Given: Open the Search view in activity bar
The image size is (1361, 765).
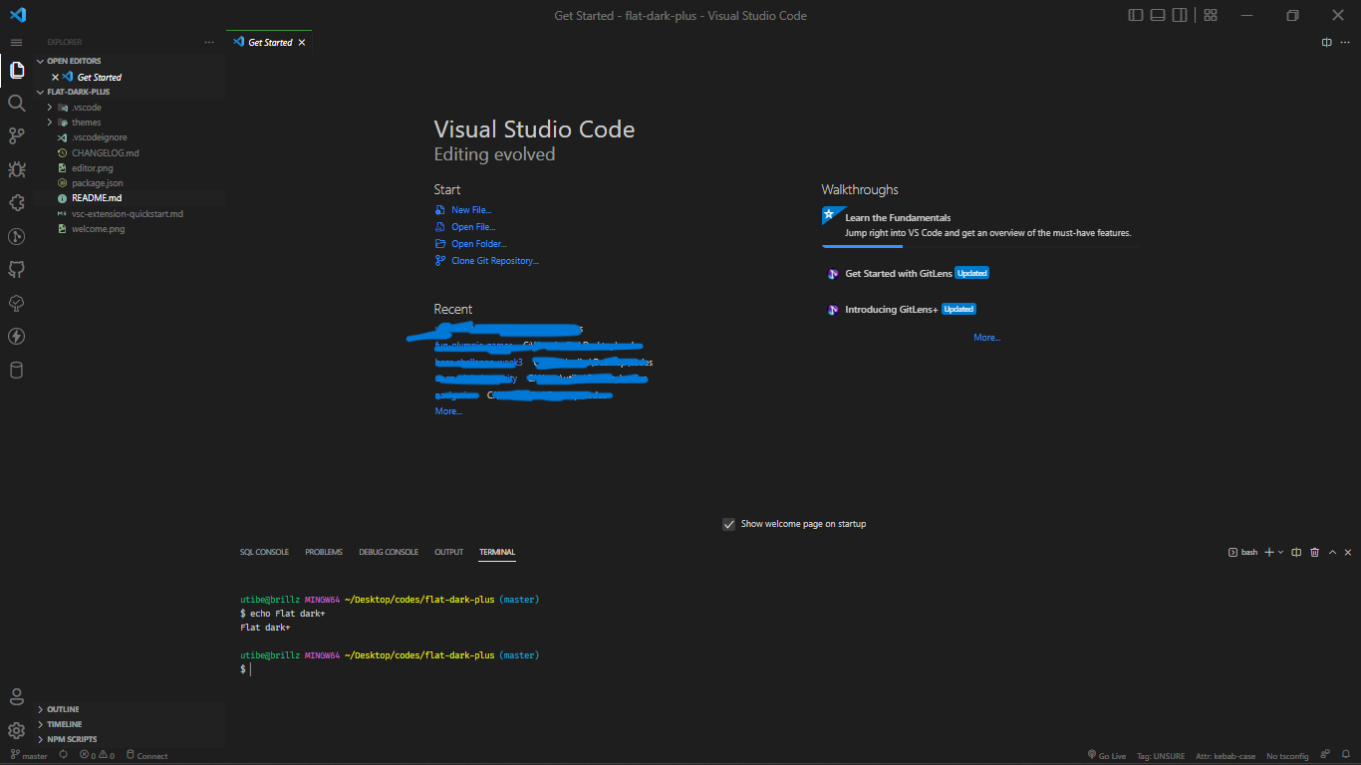Looking at the screenshot, I should 16,104.
